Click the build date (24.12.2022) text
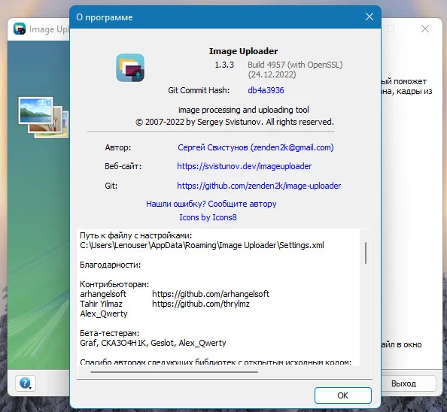This screenshot has height=412, width=447. click(272, 74)
